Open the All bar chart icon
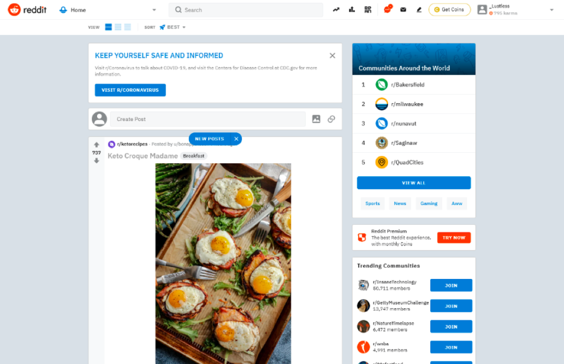Screen dimensions: 564x364 pyautogui.click(x=352, y=10)
